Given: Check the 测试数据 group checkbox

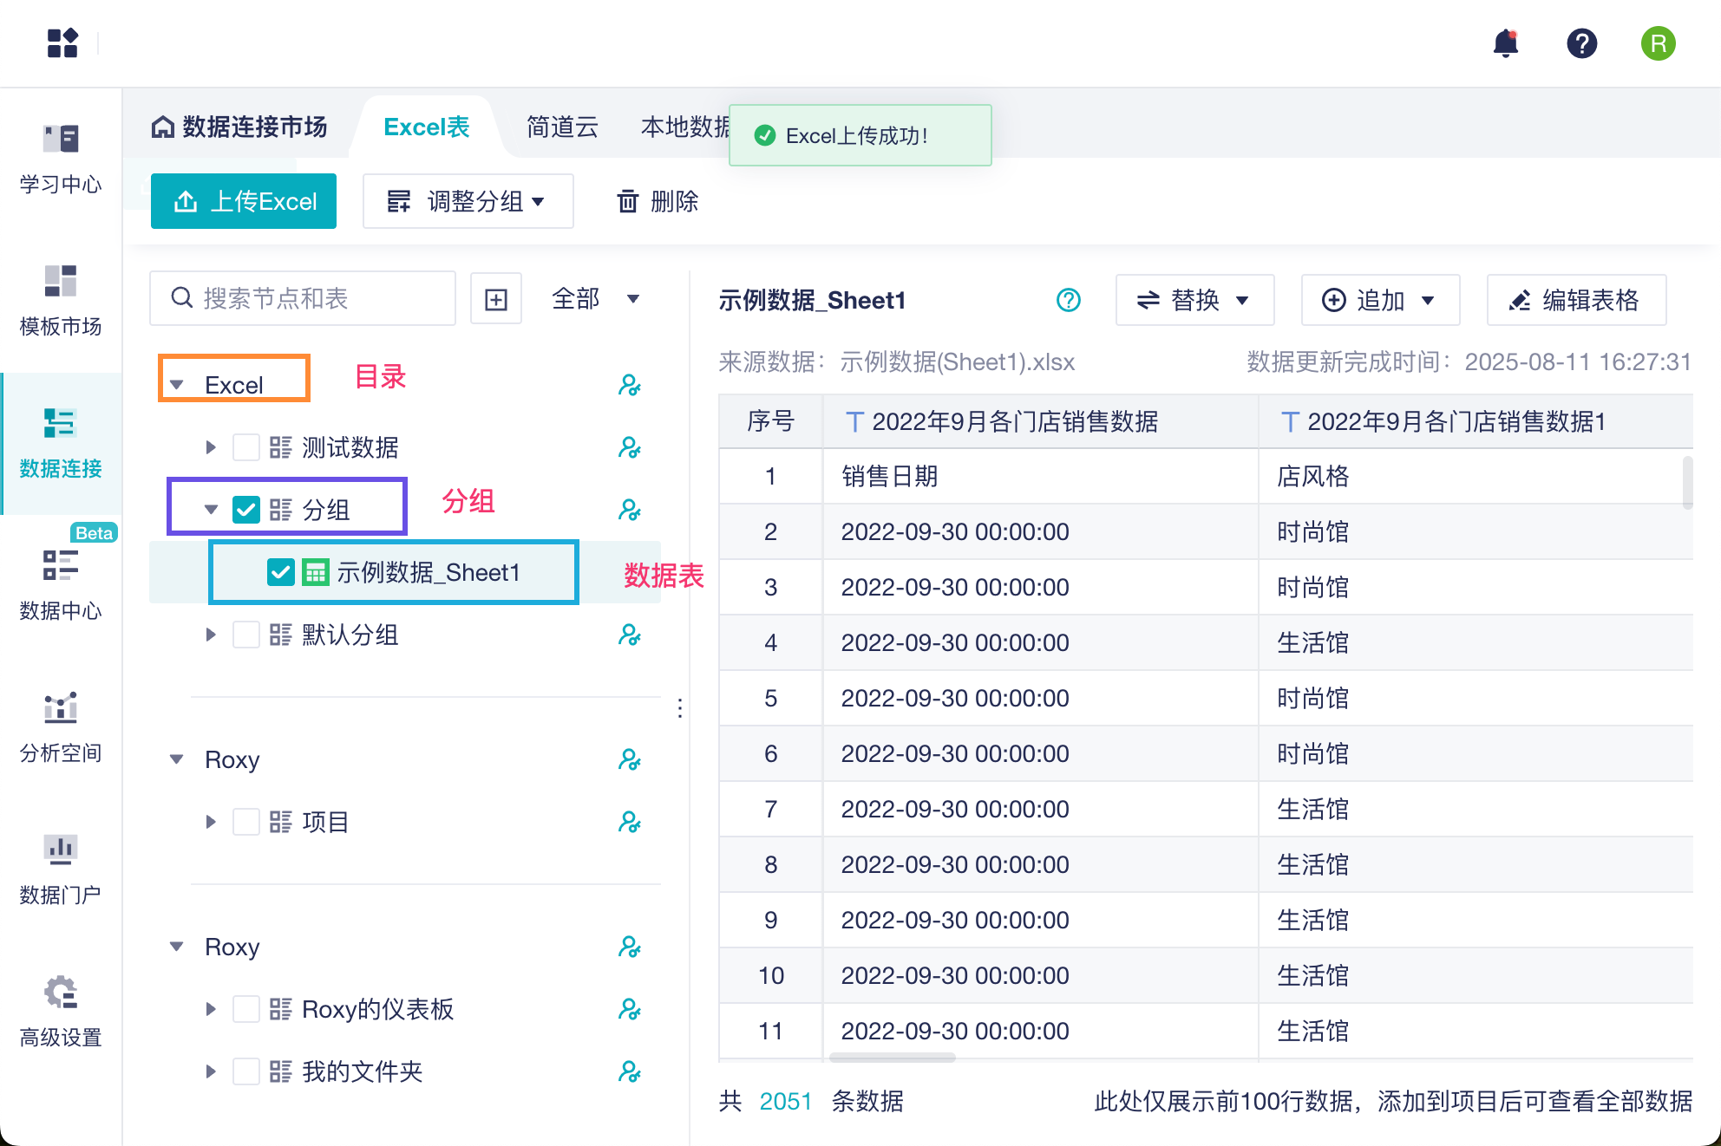Looking at the screenshot, I should [246, 447].
